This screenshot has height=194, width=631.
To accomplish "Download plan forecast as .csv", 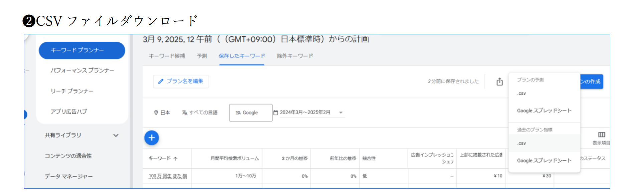I will pyautogui.click(x=521, y=93).
